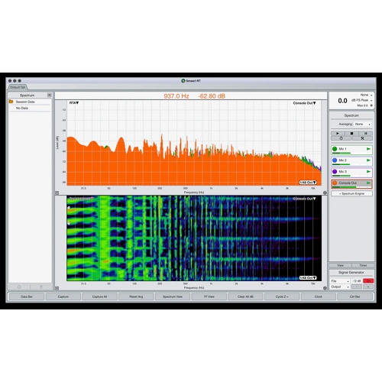382x382 pixels.
Task: Click the upper spectrograph threshold handle
Action: [69, 208]
